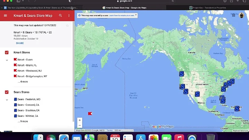The width and height of the screenshot is (249, 140).
Task: Open FaceTime from the Dock
Action: pos(166,138)
